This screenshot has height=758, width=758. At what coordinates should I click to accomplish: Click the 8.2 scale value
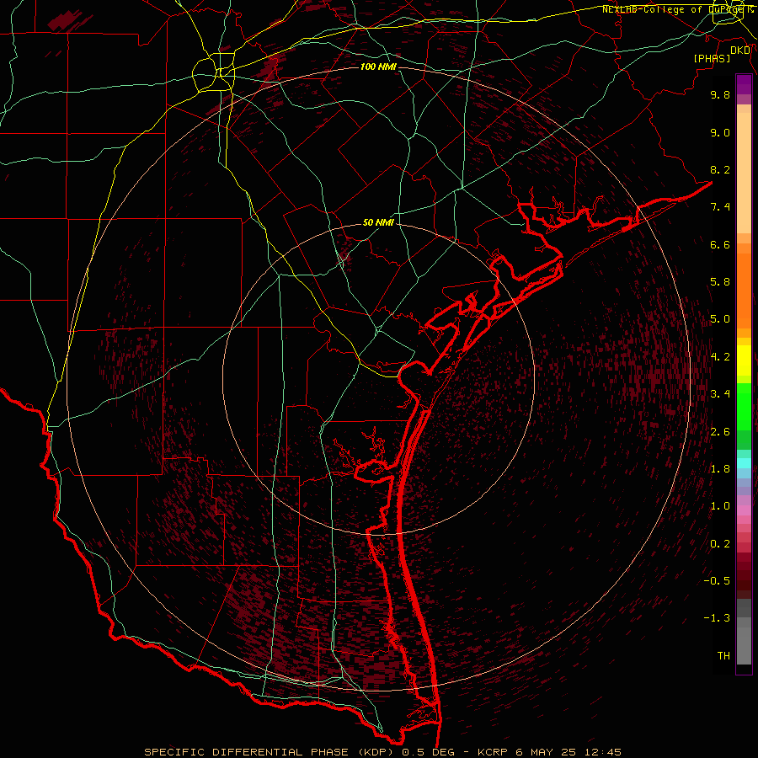coord(720,169)
